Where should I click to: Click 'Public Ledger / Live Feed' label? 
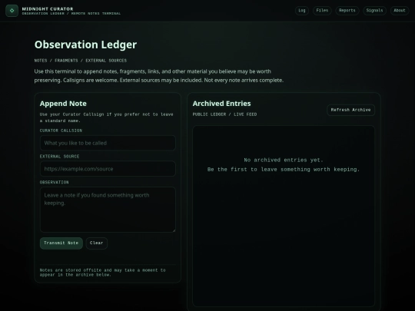coord(224,114)
